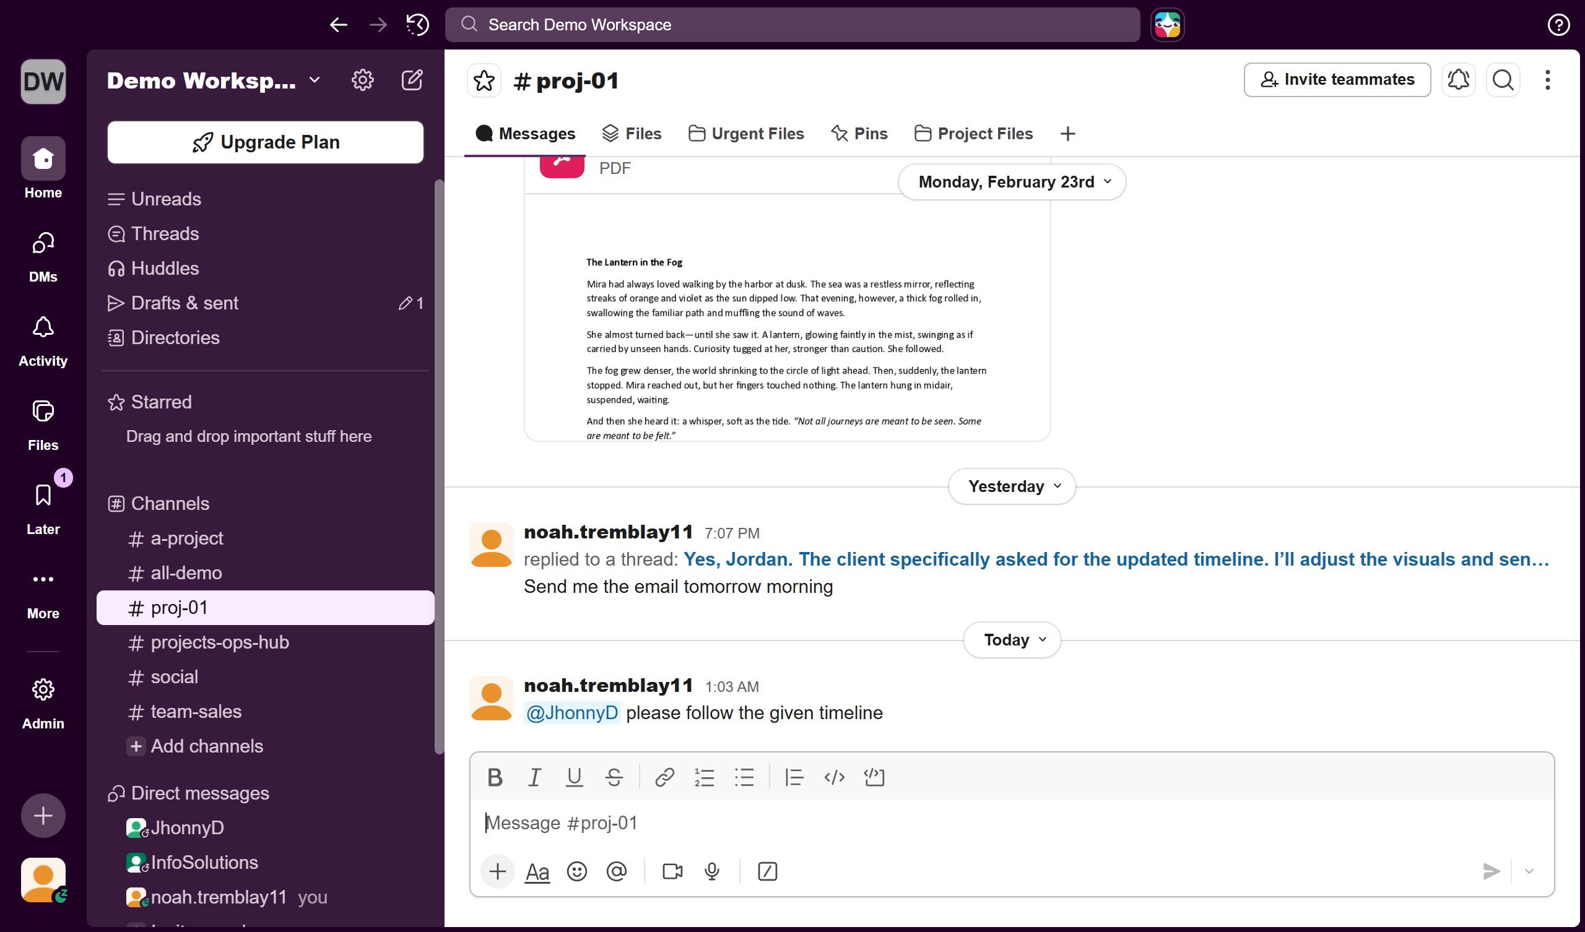The height and width of the screenshot is (932, 1585).
Task: Star the proj-01 channel
Action: point(484,80)
